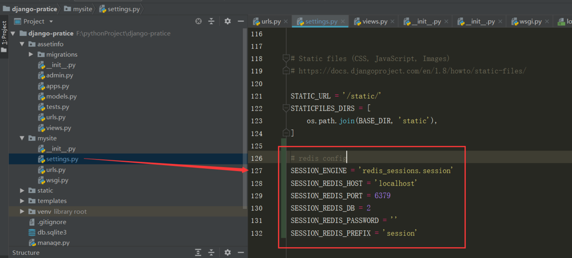Expand the static folder
Image resolution: width=572 pixels, height=258 pixels.
[x=22, y=190]
